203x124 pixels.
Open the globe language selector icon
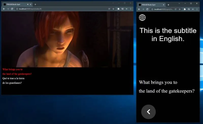click(142, 17)
